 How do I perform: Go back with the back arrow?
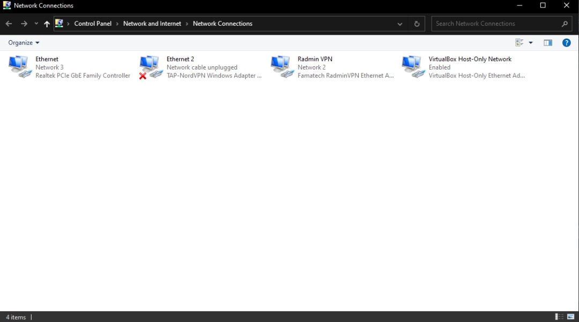point(9,24)
